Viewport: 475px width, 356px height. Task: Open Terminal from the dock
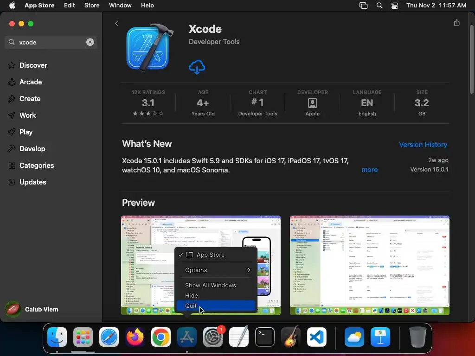(265, 337)
